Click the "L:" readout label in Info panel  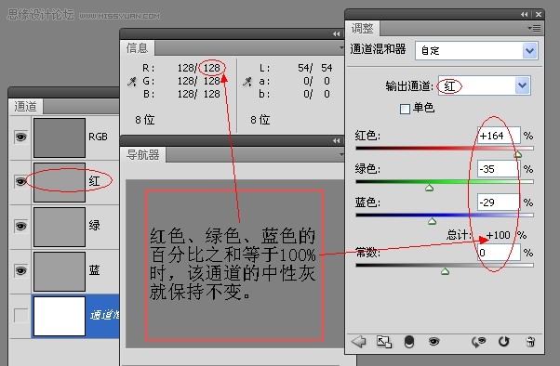tap(264, 68)
